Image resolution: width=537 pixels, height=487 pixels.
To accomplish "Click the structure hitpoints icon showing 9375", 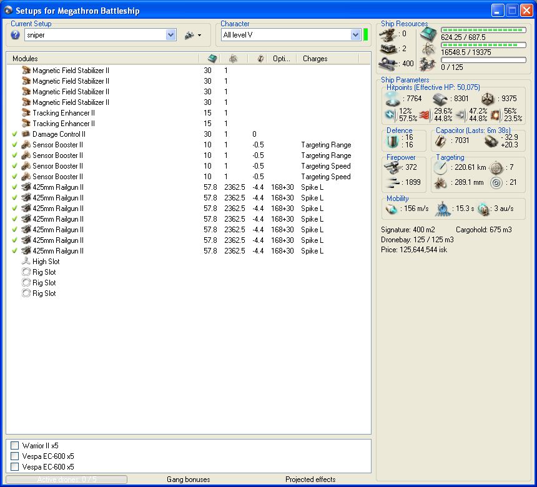I will [x=488, y=99].
